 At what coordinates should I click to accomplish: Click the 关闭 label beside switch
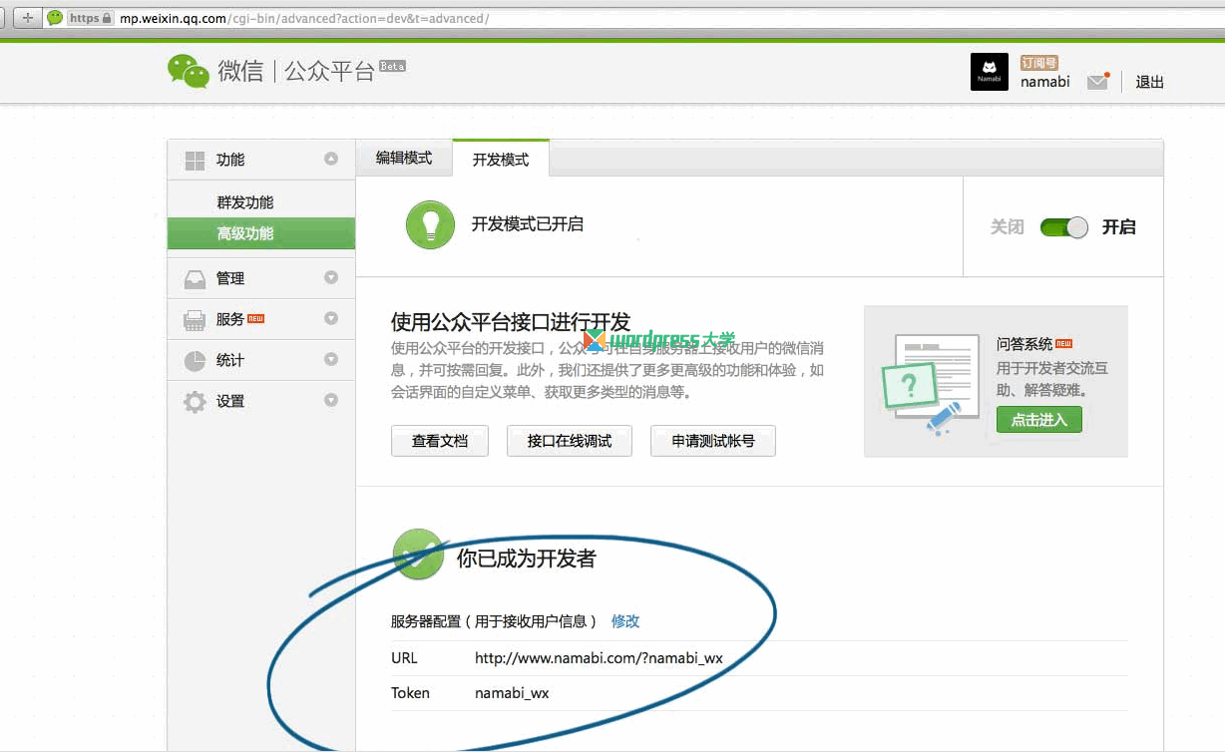point(1008,227)
